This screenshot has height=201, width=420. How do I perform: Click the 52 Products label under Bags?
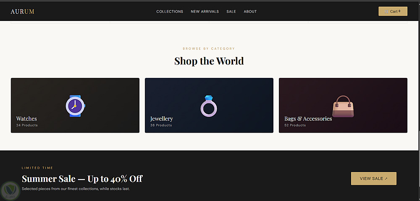pos(295,125)
